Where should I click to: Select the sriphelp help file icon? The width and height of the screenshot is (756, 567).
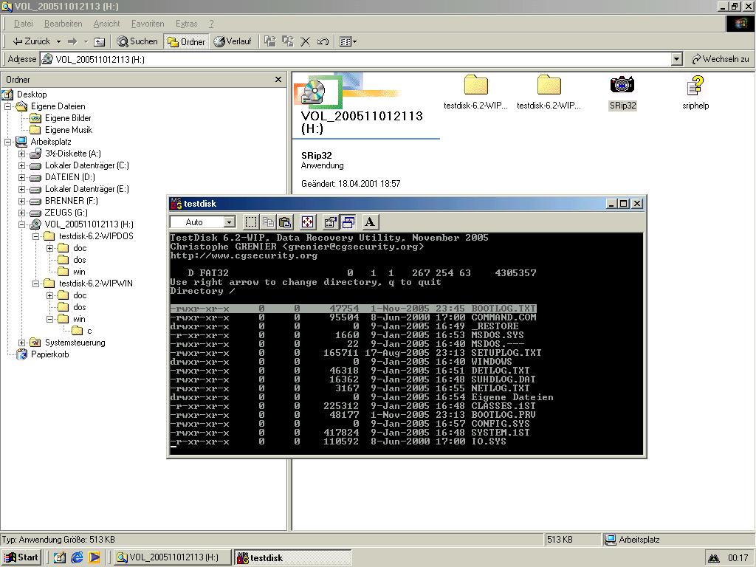click(695, 86)
